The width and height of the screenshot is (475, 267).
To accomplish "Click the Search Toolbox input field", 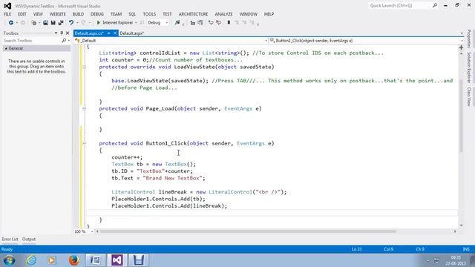I will pos(32,41).
